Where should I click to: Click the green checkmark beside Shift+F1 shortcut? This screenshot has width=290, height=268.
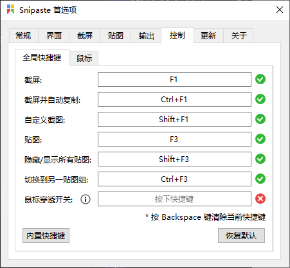pos(260,119)
